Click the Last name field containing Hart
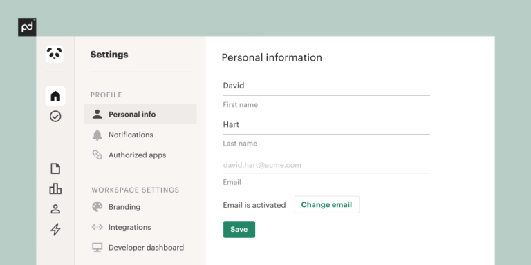 pyautogui.click(x=326, y=125)
